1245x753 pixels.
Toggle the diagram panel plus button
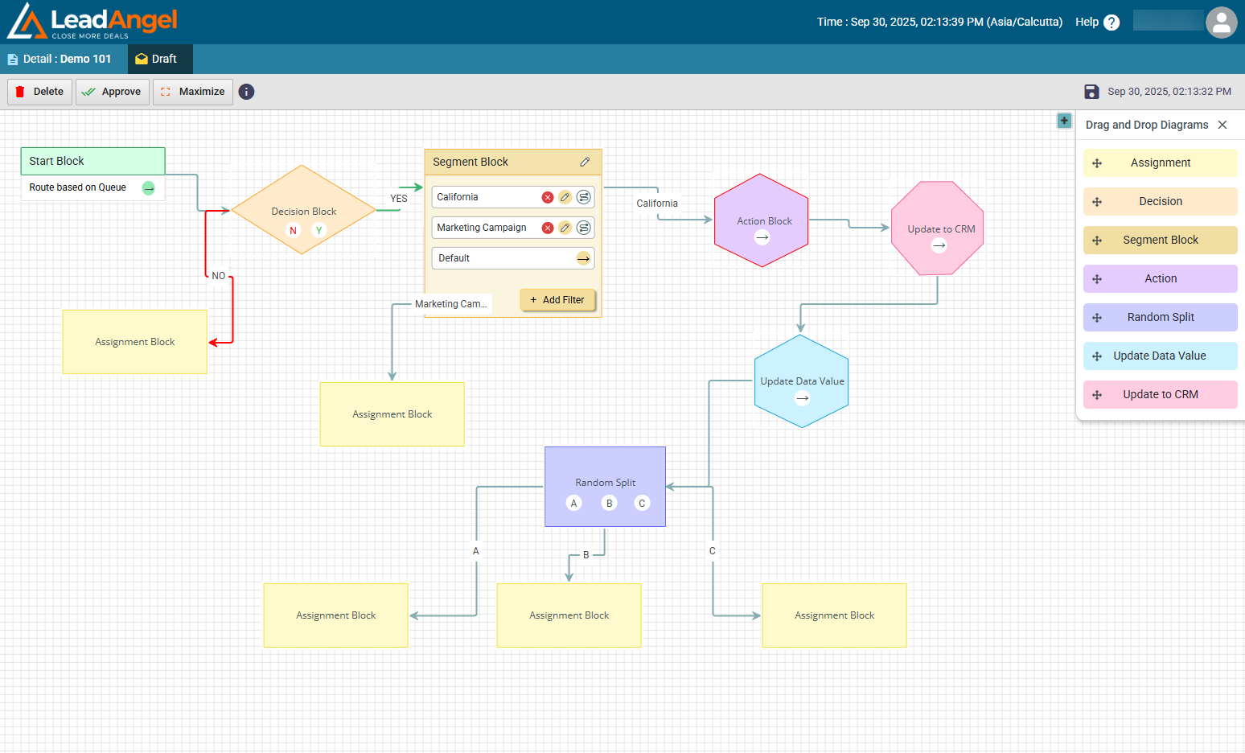[1064, 121]
